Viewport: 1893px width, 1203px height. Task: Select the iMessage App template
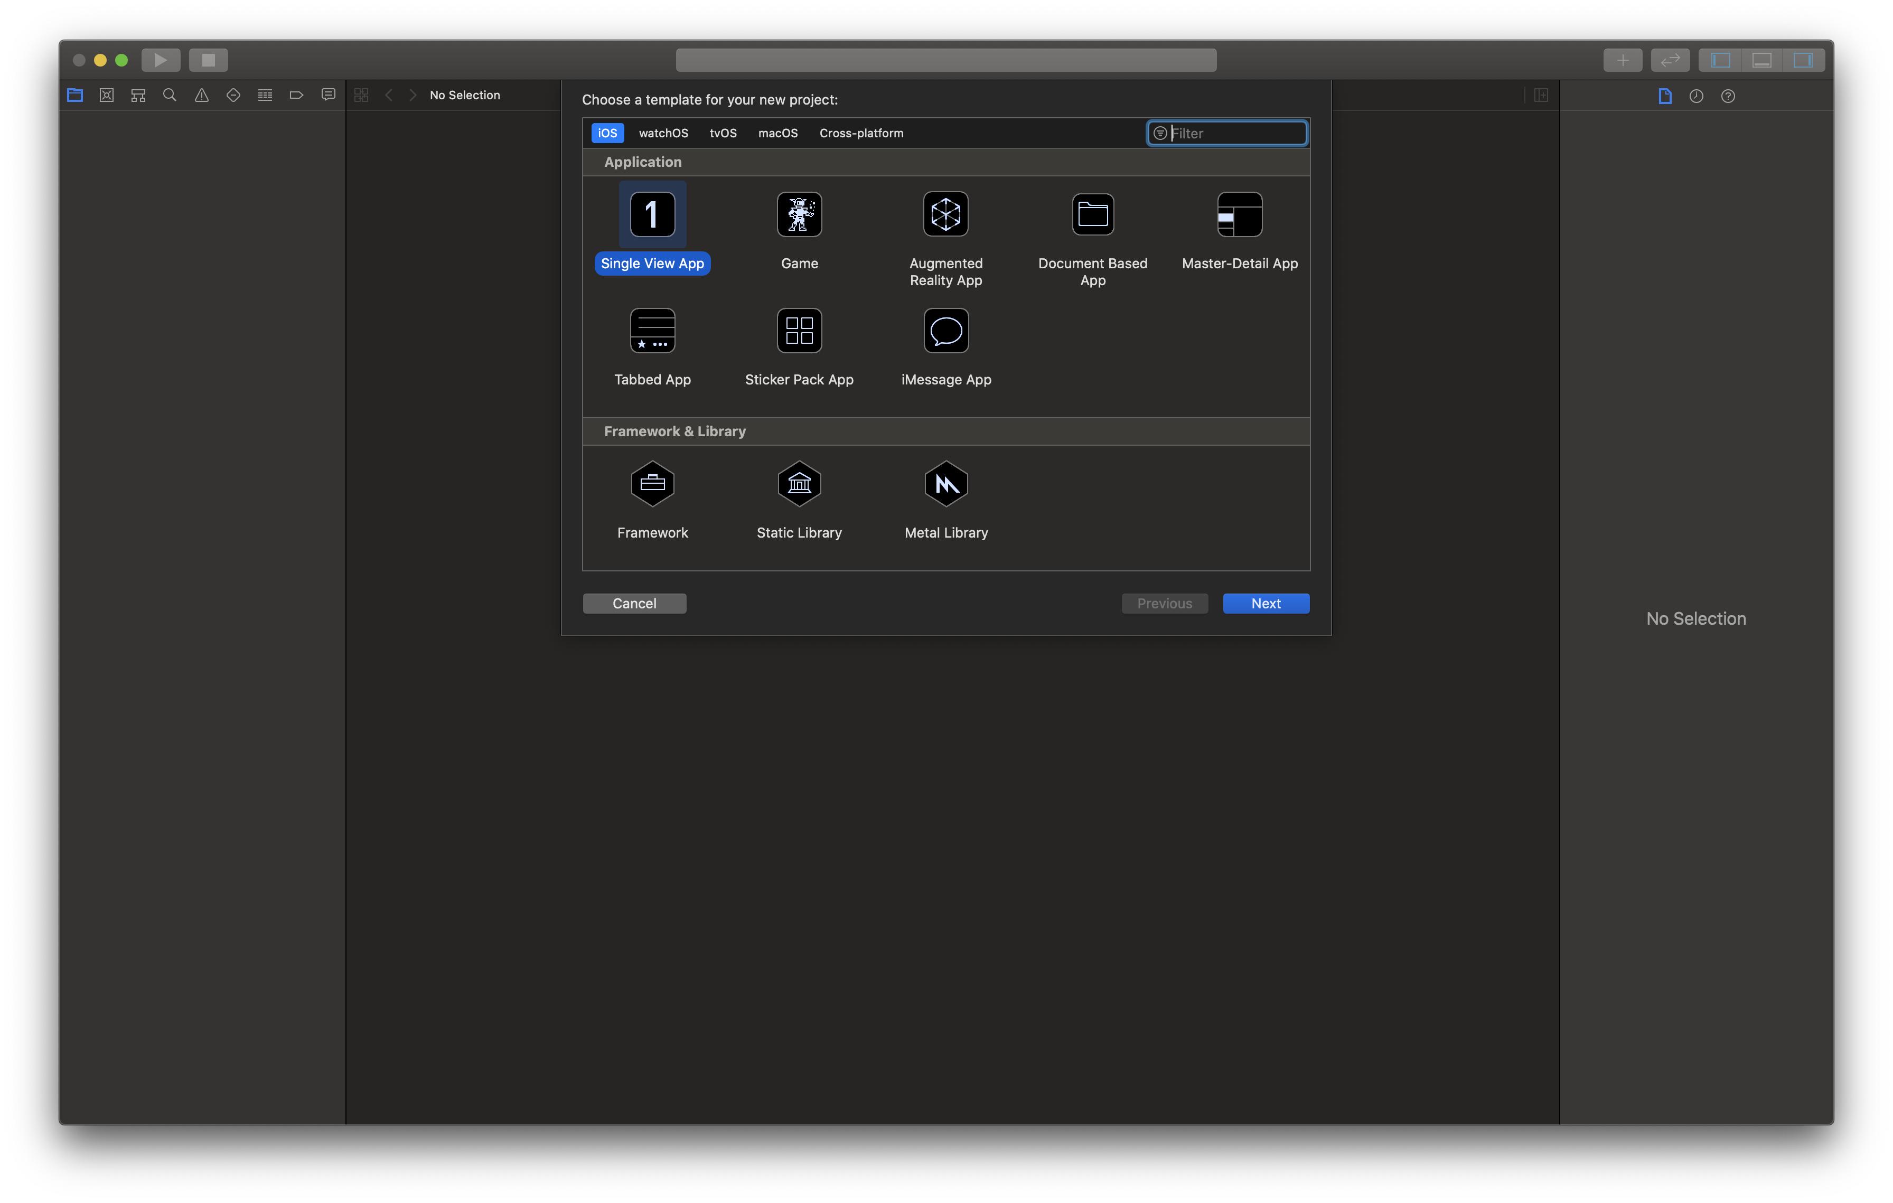click(946, 346)
